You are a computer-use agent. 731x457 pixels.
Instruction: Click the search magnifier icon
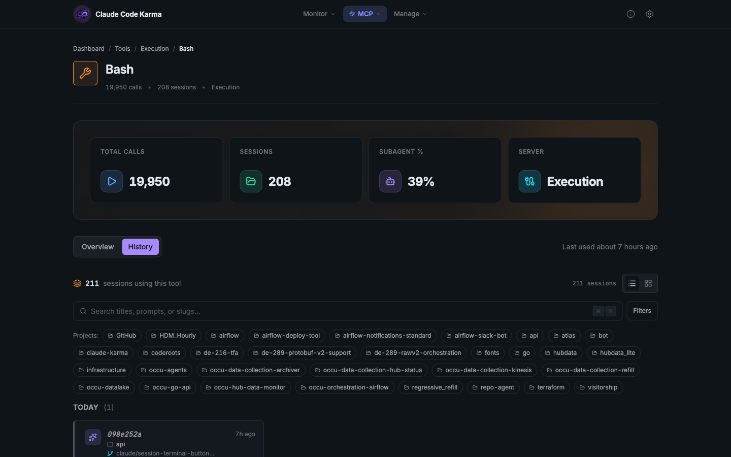coord(83,311)
